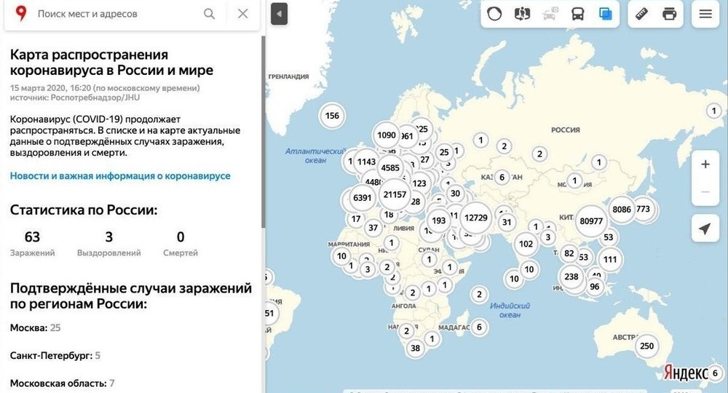Select the 102 cluster over India
This screenshot has height=393, width=728.
[526, 244]
